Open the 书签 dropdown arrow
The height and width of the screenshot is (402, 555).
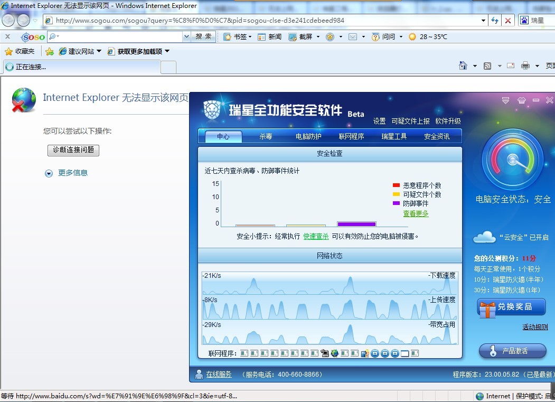tap(250, 37)
